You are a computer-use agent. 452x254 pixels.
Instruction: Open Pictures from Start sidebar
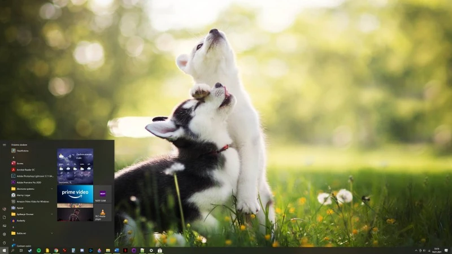pyautogui.click(x=5, y=226)
